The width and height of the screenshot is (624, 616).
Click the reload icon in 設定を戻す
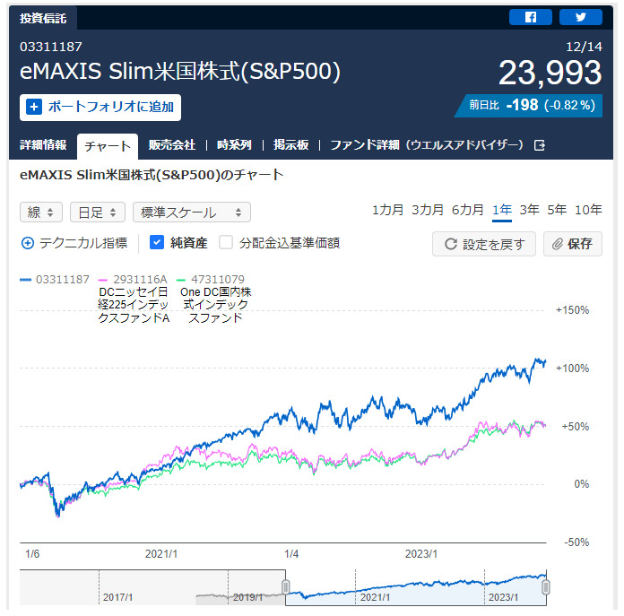click(x=450, y=244)
